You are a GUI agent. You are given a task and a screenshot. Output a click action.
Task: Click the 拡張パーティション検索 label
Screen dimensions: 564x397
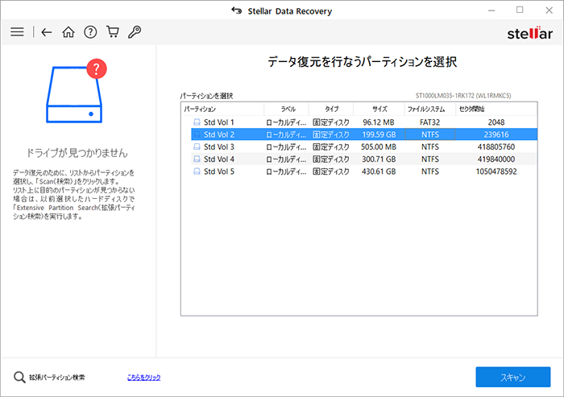pos(57,377)
